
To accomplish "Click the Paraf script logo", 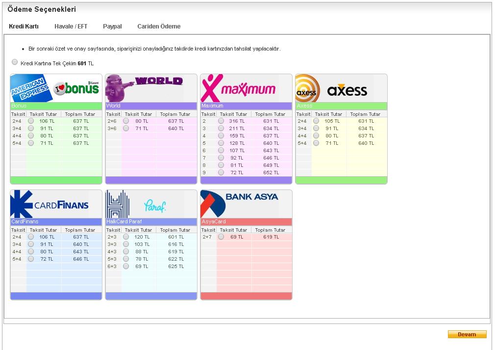I will click(x=155, y=206).
